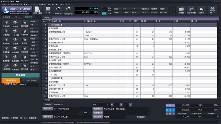This screenshot has width=221, height=124.
Task: Click the orange TFAS取込 button
Action: [x=11, y=81]
